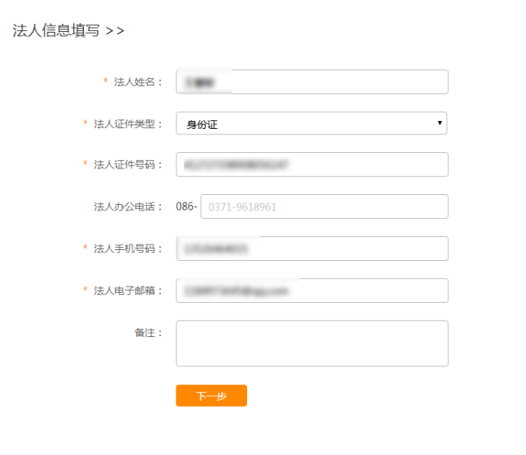Click the 法人证件类型 label
The height and width of the screenshot is (455, 526).
tap(128, 123)
